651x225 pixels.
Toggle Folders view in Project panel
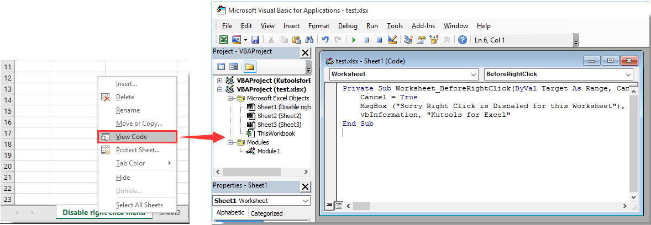249,67
